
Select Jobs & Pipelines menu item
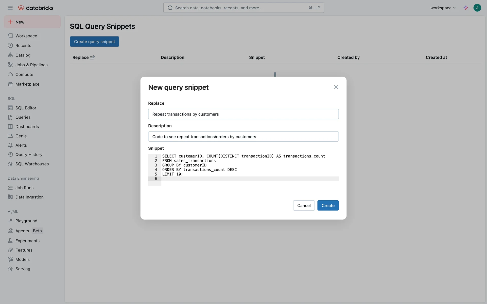tap(31, 65)
